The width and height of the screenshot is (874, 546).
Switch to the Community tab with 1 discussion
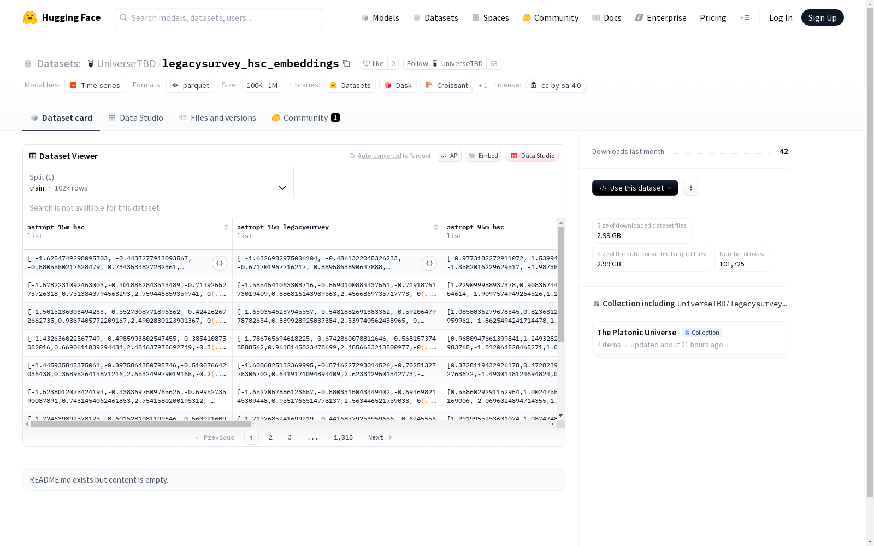pos(305,117)
